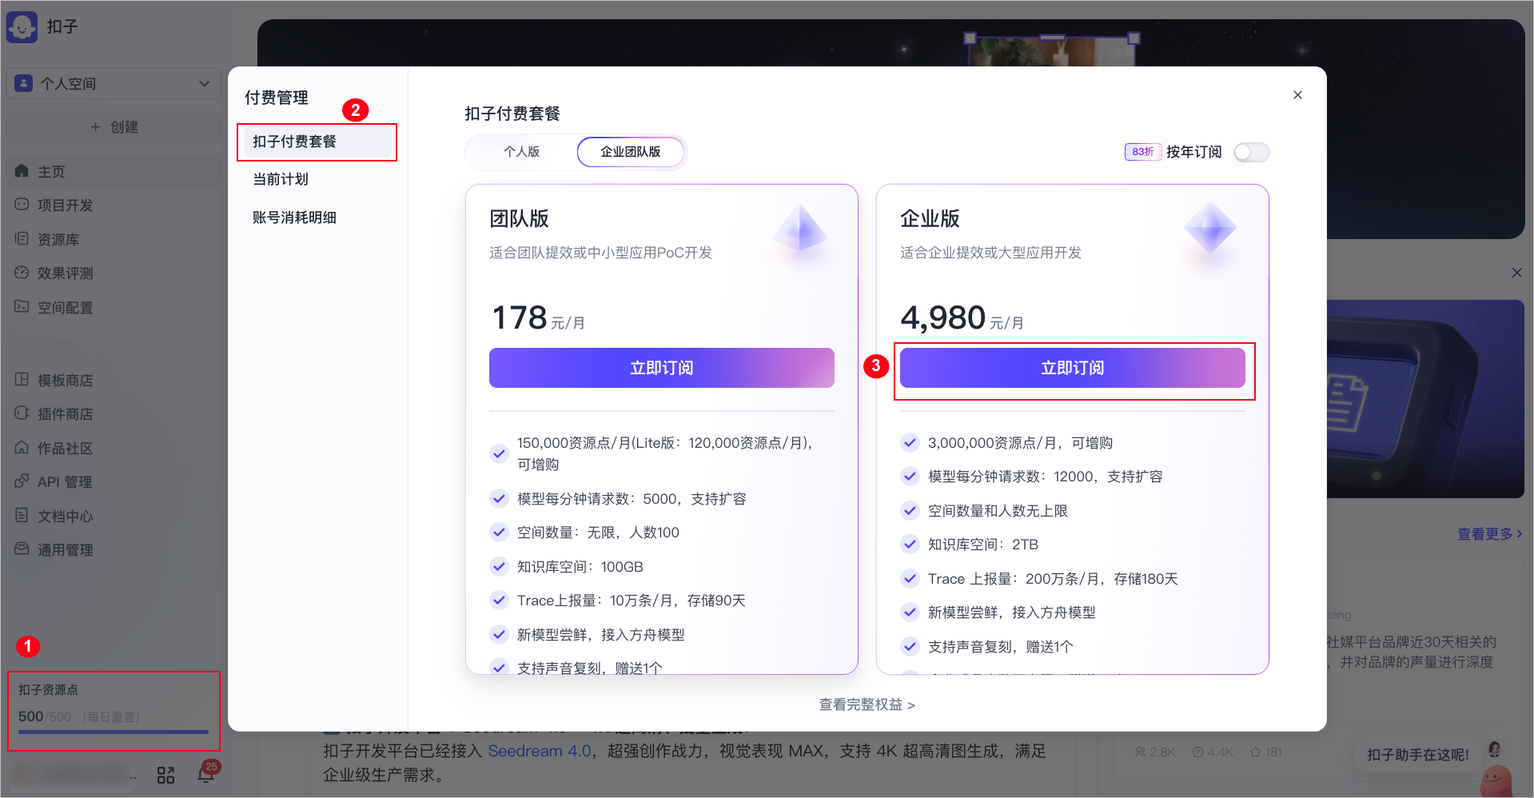
Task: Click the 扣子资源点 500/500 panel
Action: click(x=114, y=711)
